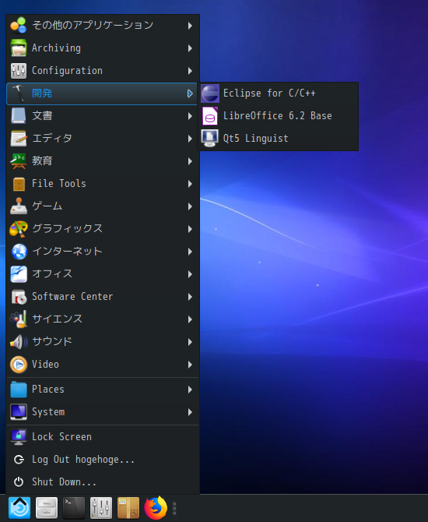Start Qt5 Linguist icon
The height and width of the screenshot is (522, 428).
coord(210,138)
